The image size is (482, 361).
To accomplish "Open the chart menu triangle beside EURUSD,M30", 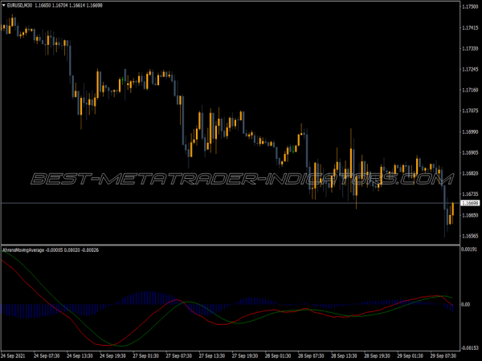I will 4,6.
